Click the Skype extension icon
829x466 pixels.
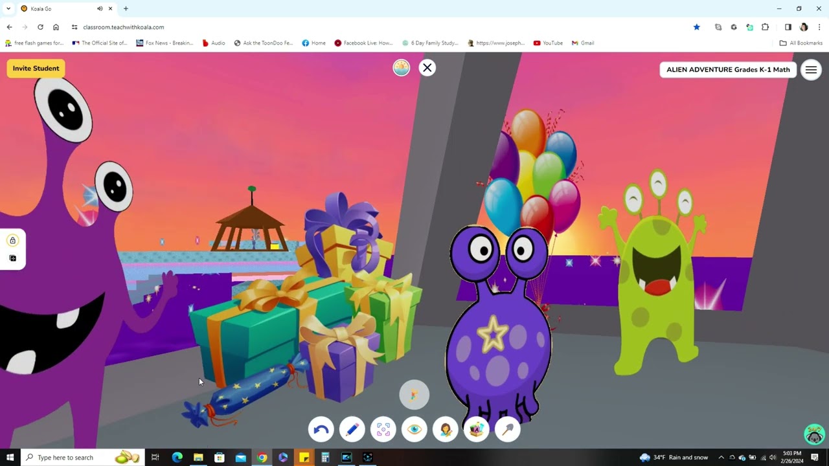tap(718, 27)
